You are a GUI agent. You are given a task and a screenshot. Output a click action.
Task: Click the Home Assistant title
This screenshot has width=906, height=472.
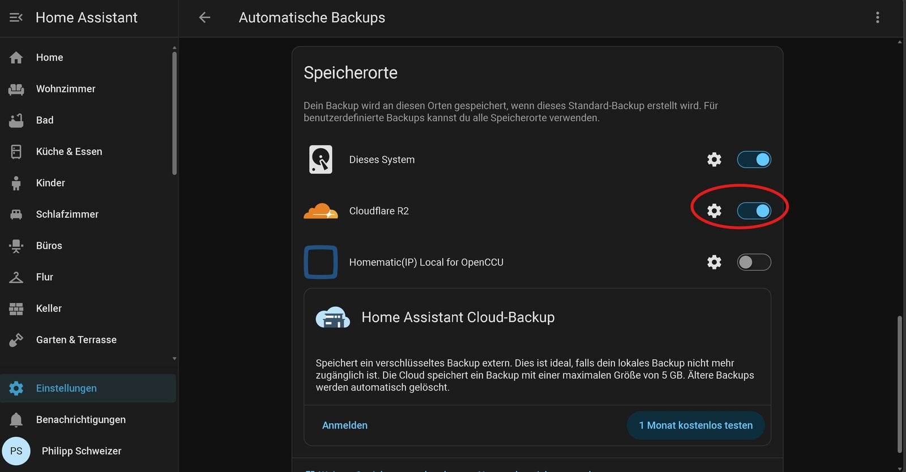[87, 18]
